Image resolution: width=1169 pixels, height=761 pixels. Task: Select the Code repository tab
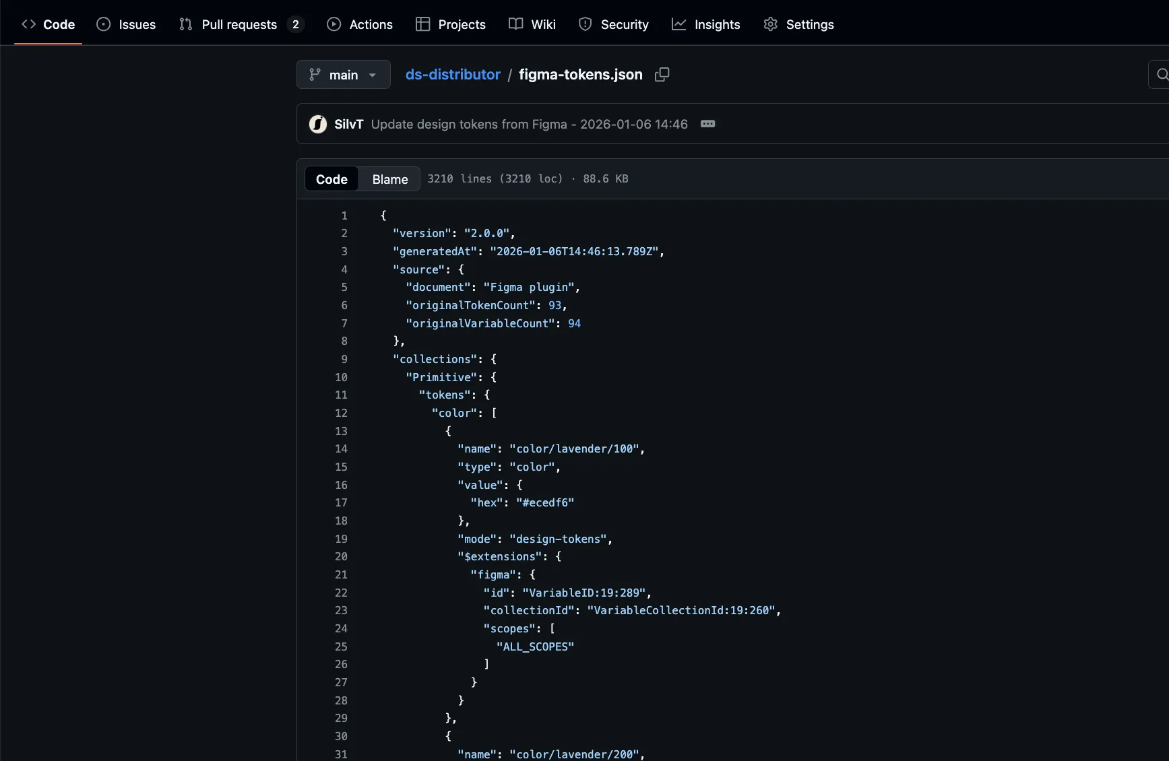tap(49, 24)
